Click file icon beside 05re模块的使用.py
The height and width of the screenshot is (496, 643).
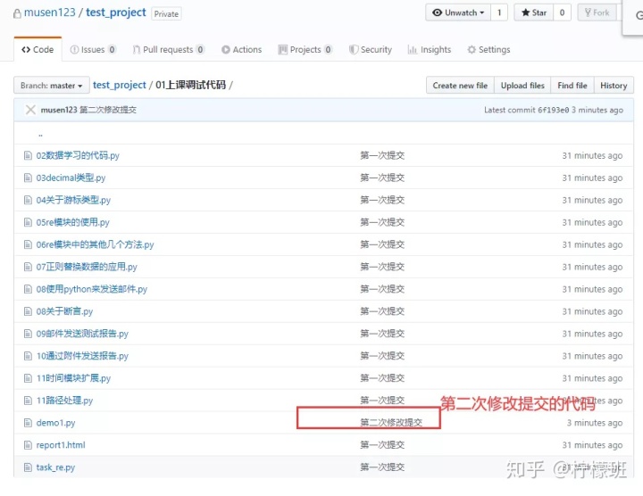[x=28, y=222]
